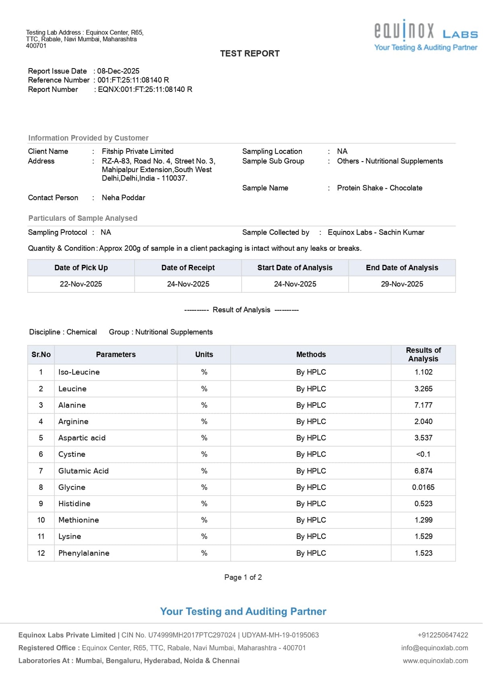This screenshot has width=483, height=683.
Task: Select the Reference Number value
Action: 133,80
